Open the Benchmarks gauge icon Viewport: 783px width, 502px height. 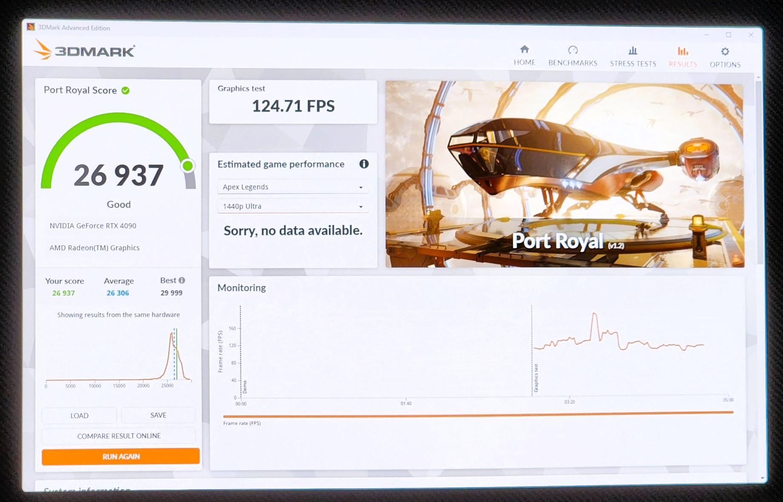tap(573, 50)
